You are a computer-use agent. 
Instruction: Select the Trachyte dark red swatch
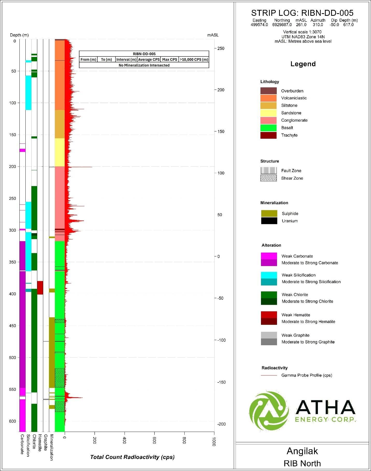pos(268,135)
